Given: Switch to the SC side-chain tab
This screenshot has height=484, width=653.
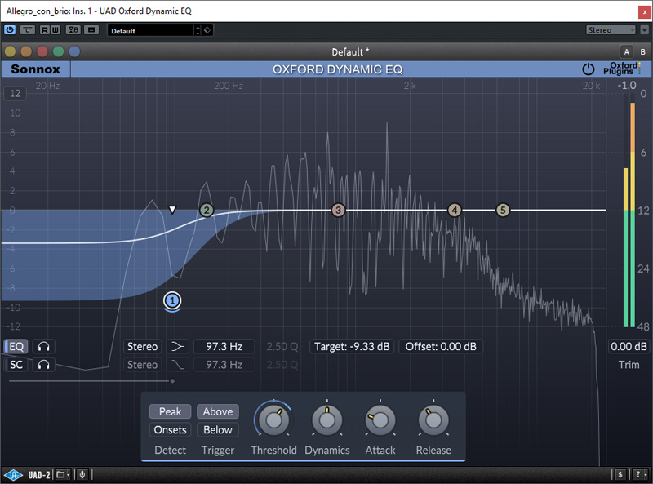Looking at the screenshot, I should [x=16, y=365].
